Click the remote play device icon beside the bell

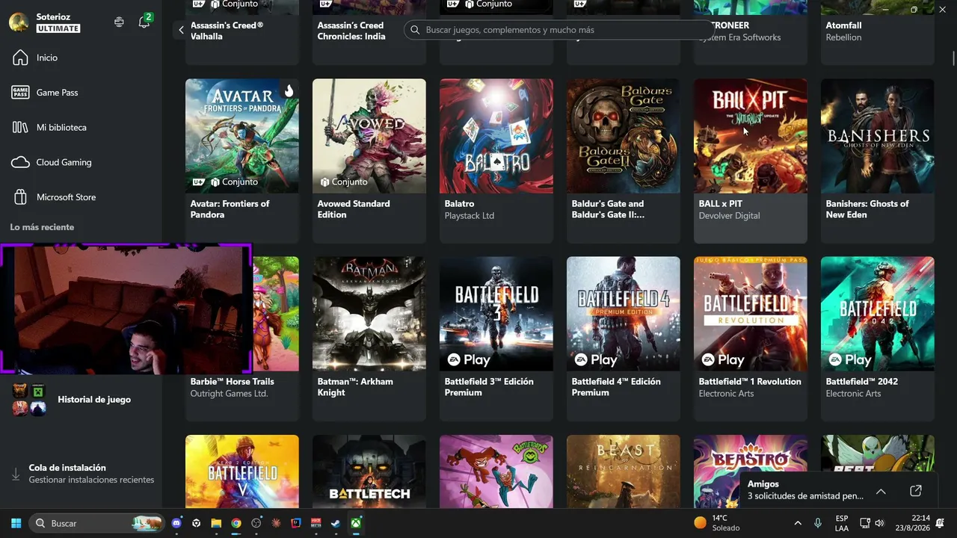[x=119, y=22]
